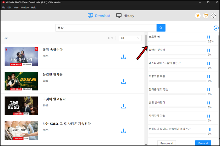220x146 pixels.
Task: Pause the 자락자락 가을 download
Action: 209,116
